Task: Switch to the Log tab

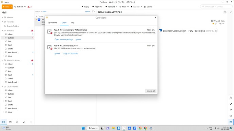Action: point(73,23)
